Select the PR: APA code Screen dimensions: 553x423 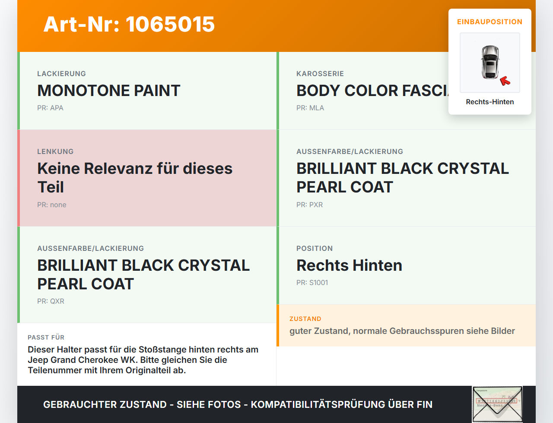50,108
